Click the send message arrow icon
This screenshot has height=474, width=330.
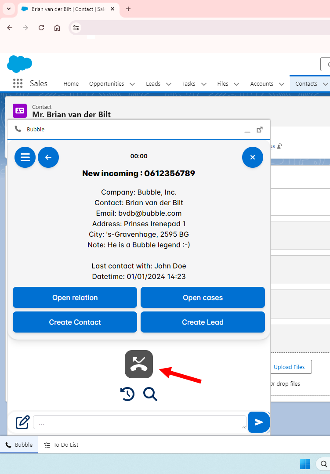(259, 422)
